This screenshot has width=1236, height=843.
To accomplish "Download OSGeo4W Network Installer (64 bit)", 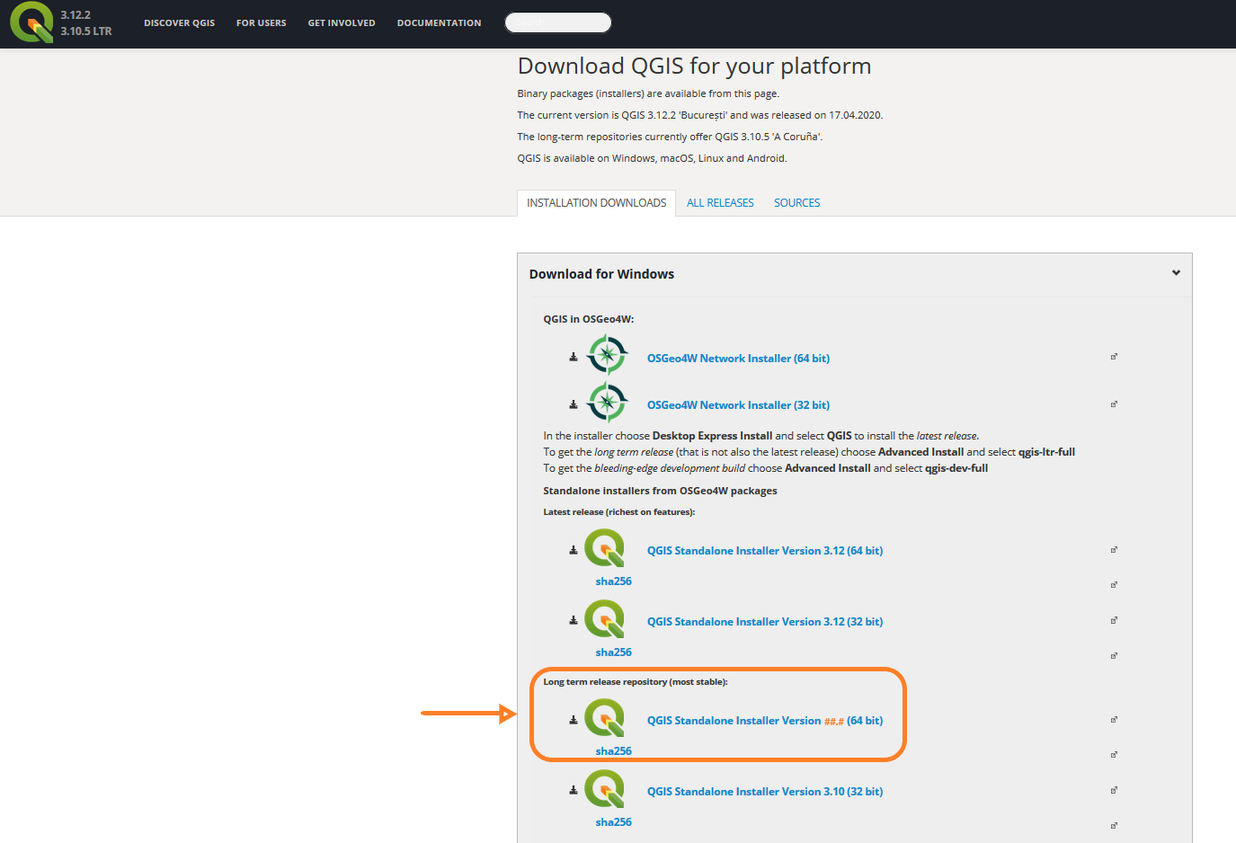I will pos(738,359).
